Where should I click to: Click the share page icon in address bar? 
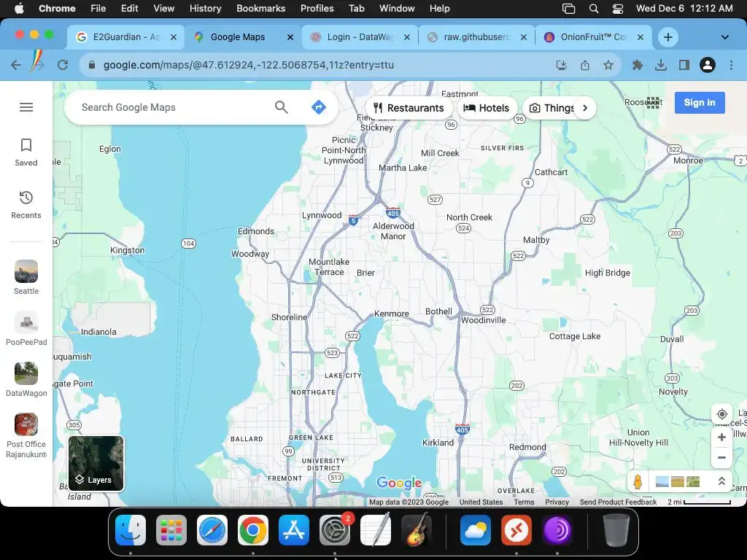[x=585, y=65]
